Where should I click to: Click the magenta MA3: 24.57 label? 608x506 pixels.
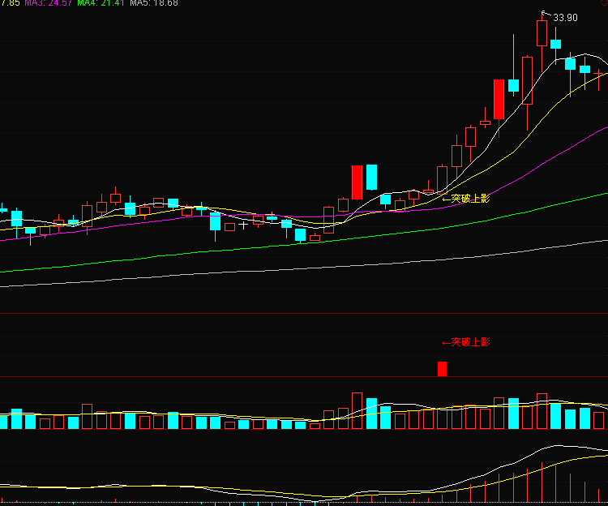point(49,3)
